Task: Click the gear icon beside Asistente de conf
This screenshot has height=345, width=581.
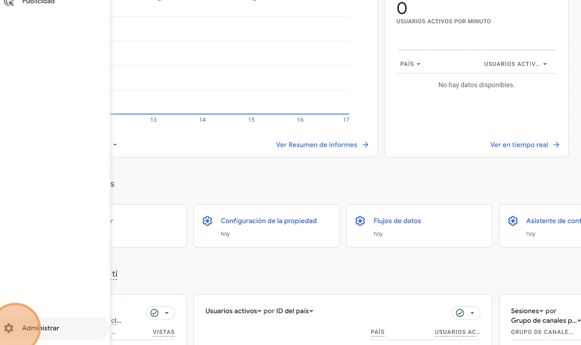Action: [x=513, y=221]
